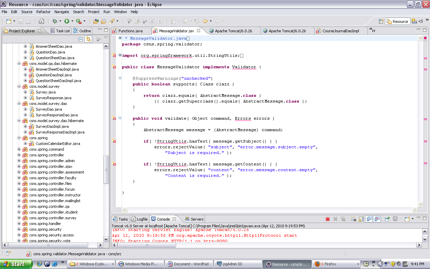Open the Refactor menu
Image resolution: width=430 pixels, height=269 pixels.
pyautogui.click(x=43, y=12)
